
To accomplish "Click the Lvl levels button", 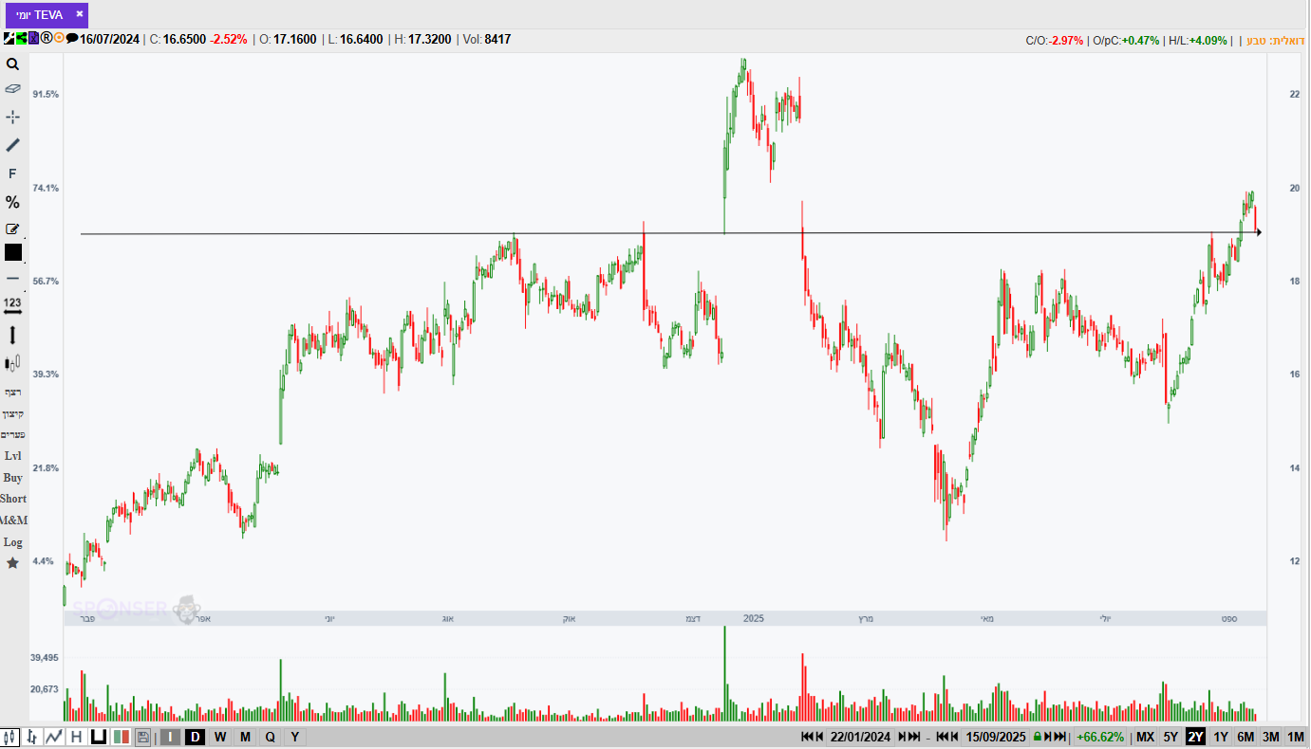I will [13, 456].
